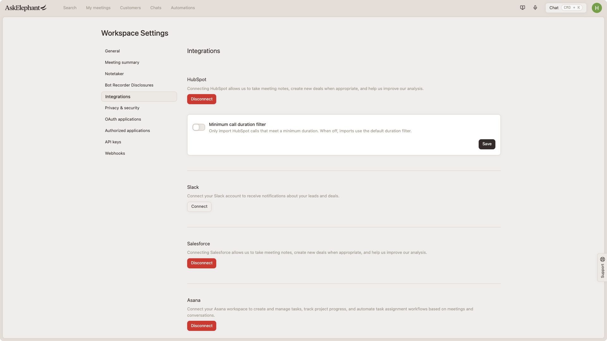The height and width of the screenshot is (341, 607).
Task: Click the AskElephant logo
Action: [26, 8]
